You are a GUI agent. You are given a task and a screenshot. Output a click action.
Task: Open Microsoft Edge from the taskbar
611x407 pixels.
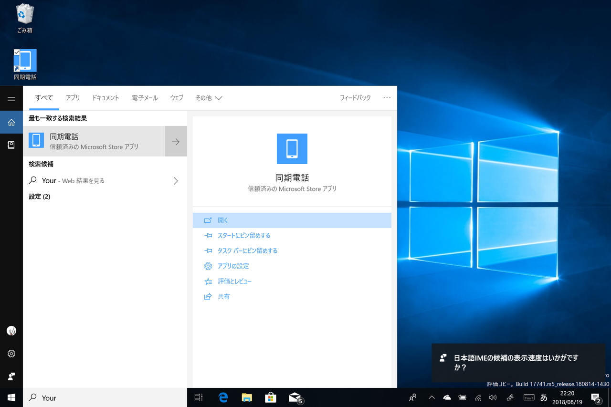[222, 397]
